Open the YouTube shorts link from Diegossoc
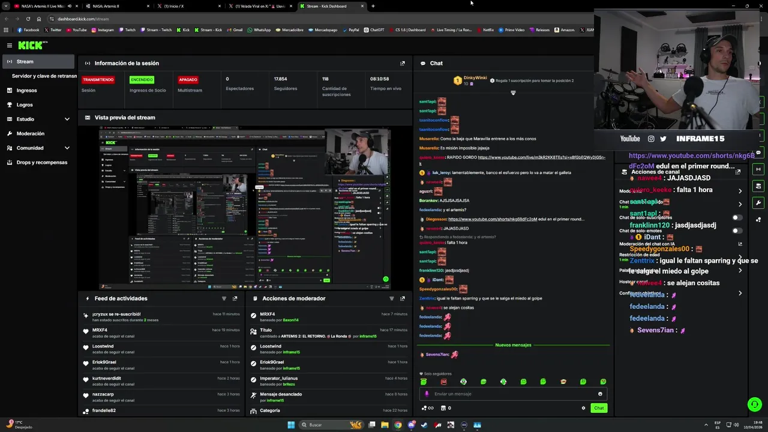The width and height of the screenshot is (768, 432). pyautogui.click(x=493, y=219)
